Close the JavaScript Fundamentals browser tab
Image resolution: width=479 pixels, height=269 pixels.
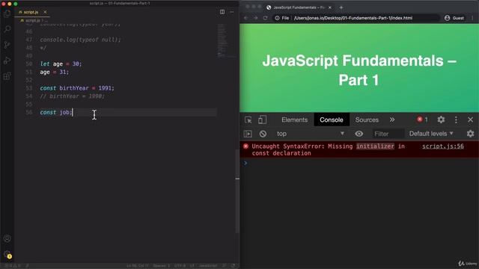click(x=330, y=7)
